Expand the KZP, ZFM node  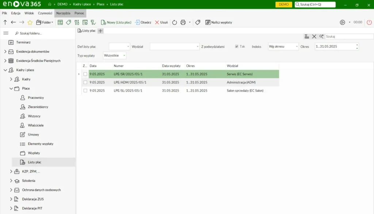(11, 171)
